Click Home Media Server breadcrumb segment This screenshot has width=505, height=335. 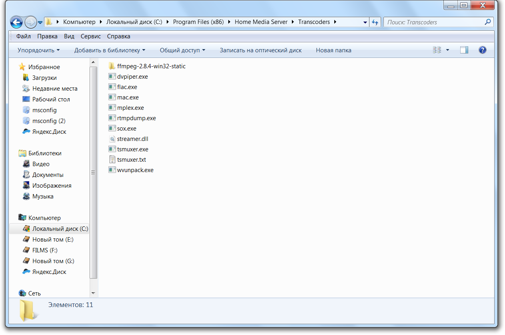[261, 22]
